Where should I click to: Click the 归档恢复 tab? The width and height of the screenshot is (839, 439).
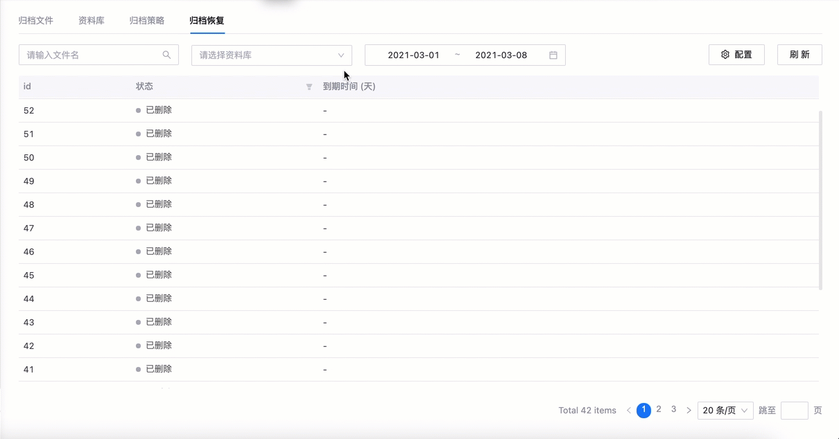click(x=207, y=20)
